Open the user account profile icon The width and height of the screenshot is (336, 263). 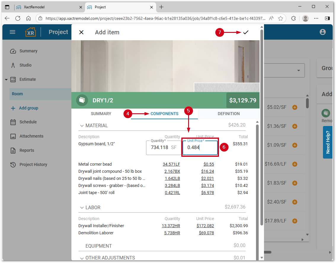[x=323, y=32]
